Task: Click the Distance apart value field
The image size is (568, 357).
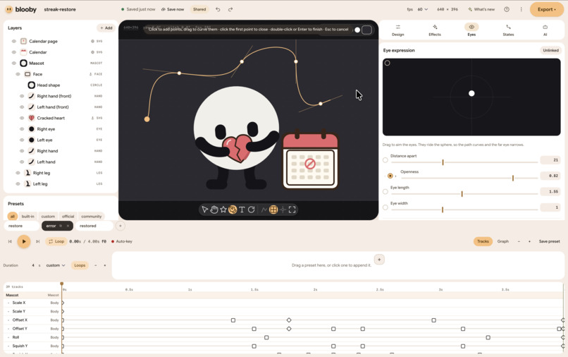Action: click(x=550, y=160)
